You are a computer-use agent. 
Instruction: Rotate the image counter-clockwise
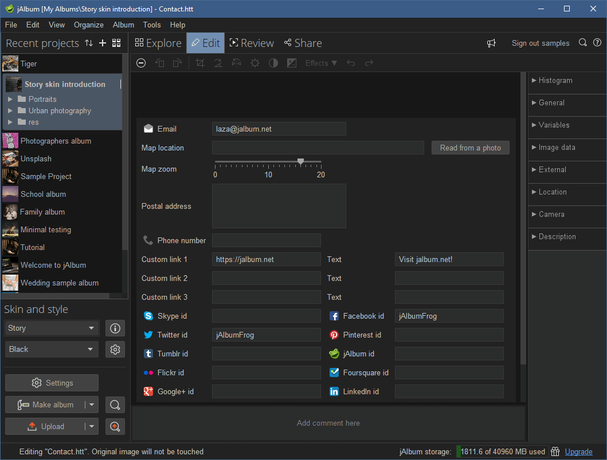(159, 63)
